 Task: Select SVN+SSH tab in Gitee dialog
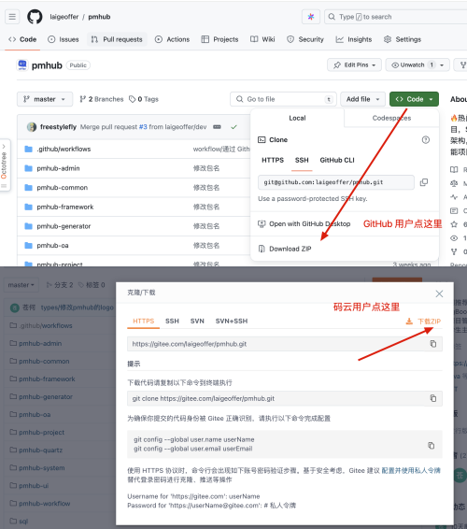pyautogui.click(x=232, y=322)
